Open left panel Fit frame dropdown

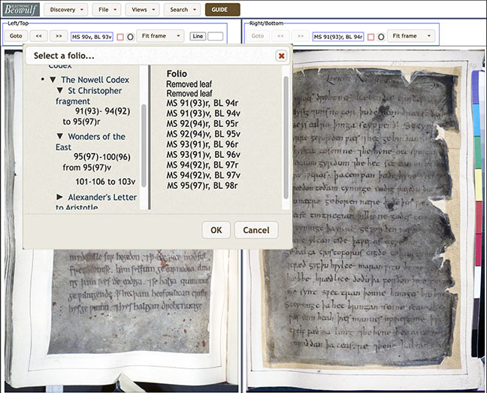pos(161,36)
